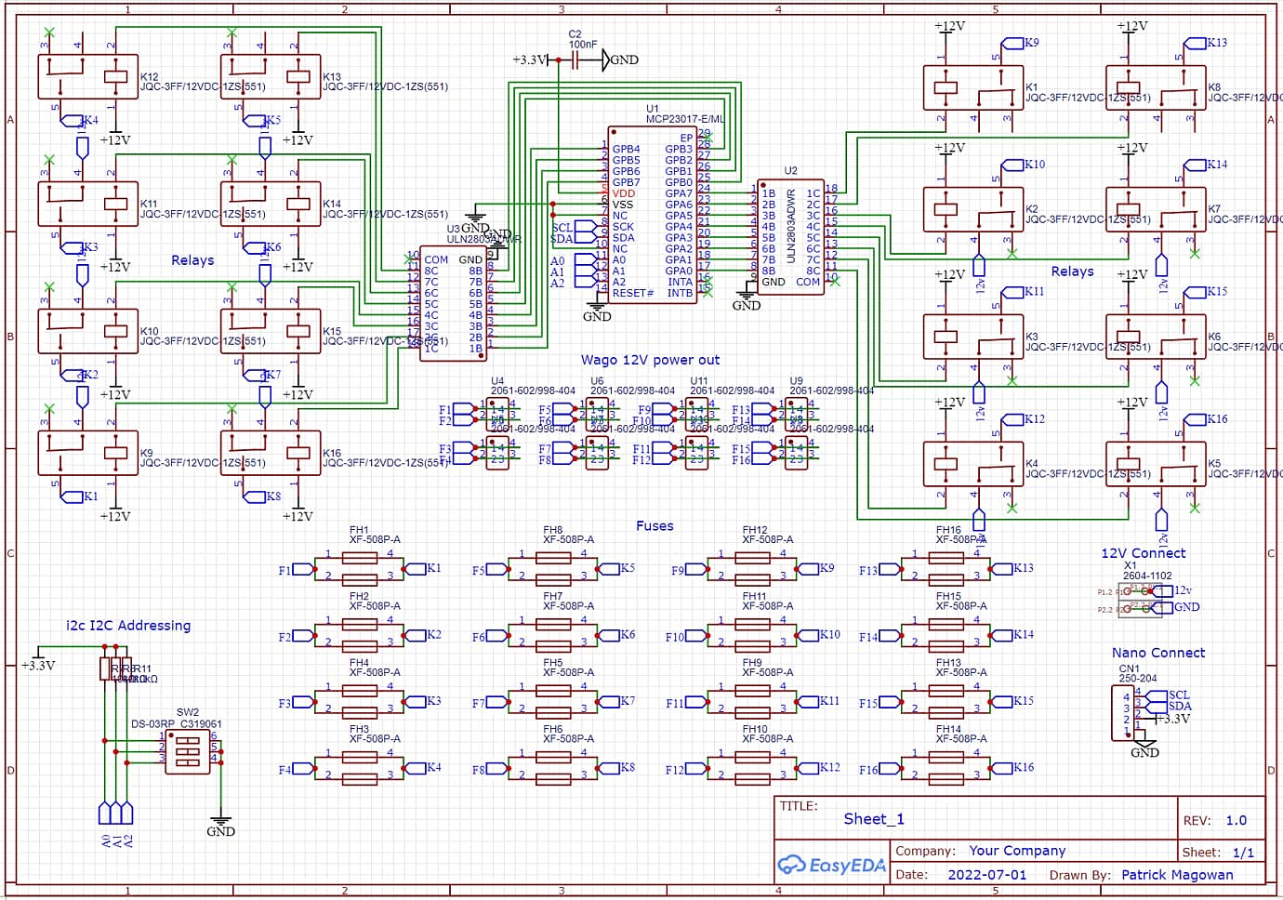1283x900 pixels.
Task: Click the EasyEDA logo in the title block
Action: coord(830,864)
